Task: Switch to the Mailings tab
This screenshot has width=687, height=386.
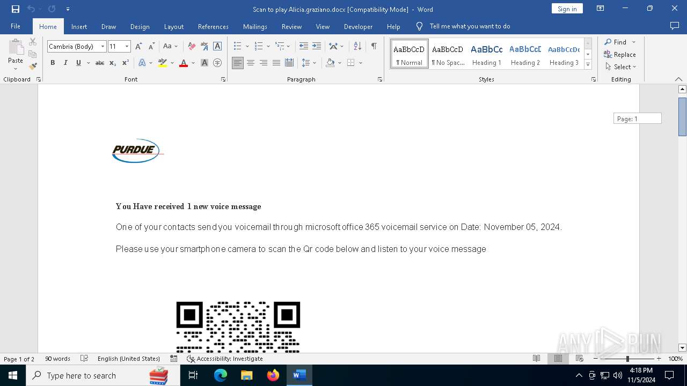Action: pos(255,26)
